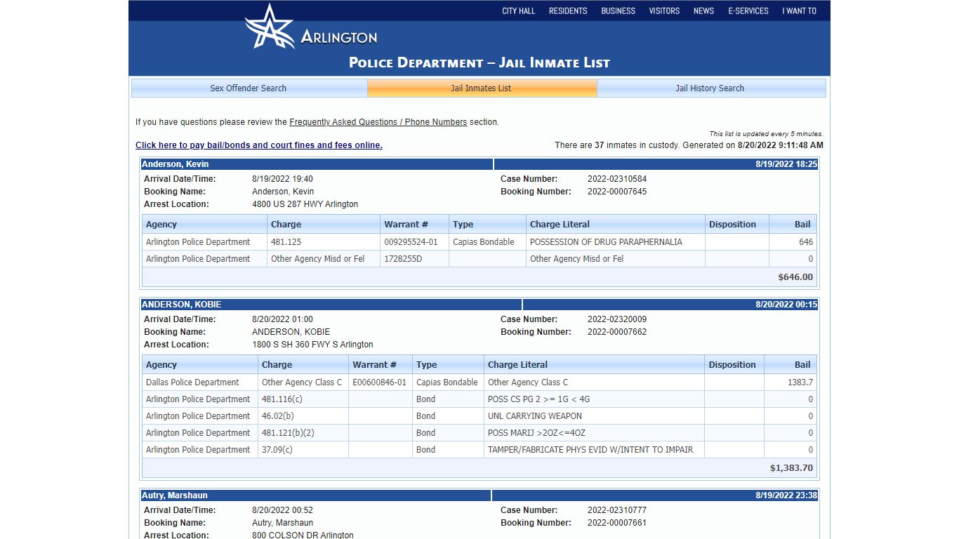Click booking timestamp 8/19/2022 18:25
Image resolution: width=959 pixels, height=539 pixels.
(x=786, y=164)
